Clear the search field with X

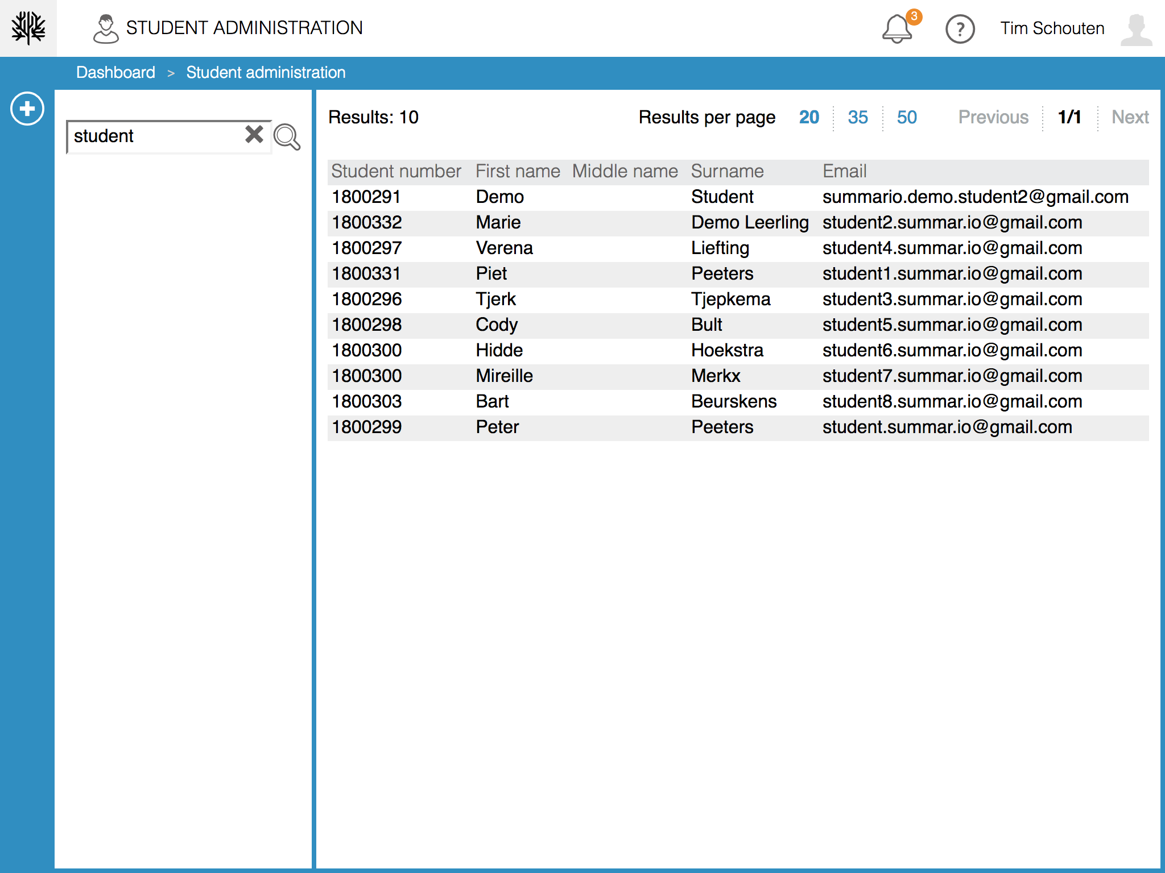point(254,135)
